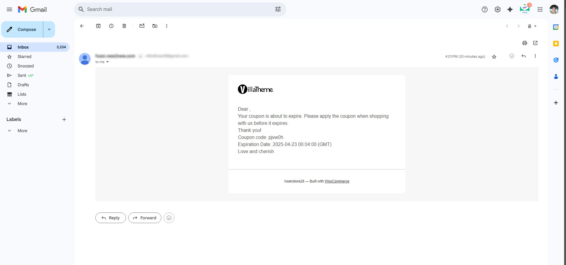Click the Forward button
This screenshot has width=566, height=265.
point(145,218)
